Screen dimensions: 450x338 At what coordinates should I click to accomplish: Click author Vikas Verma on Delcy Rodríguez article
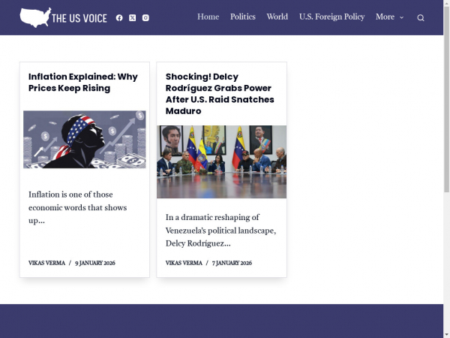[x=184, y=263]
